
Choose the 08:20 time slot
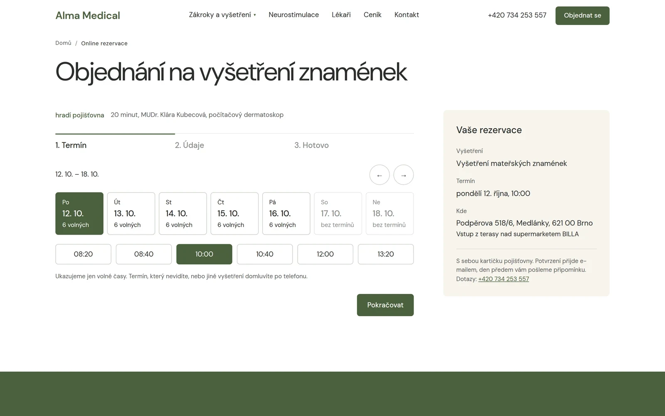coord(83,254)
